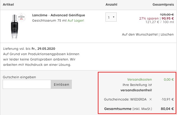Click the green Auf Lager! stock label
177x115 pixels.
coord(76,20)
